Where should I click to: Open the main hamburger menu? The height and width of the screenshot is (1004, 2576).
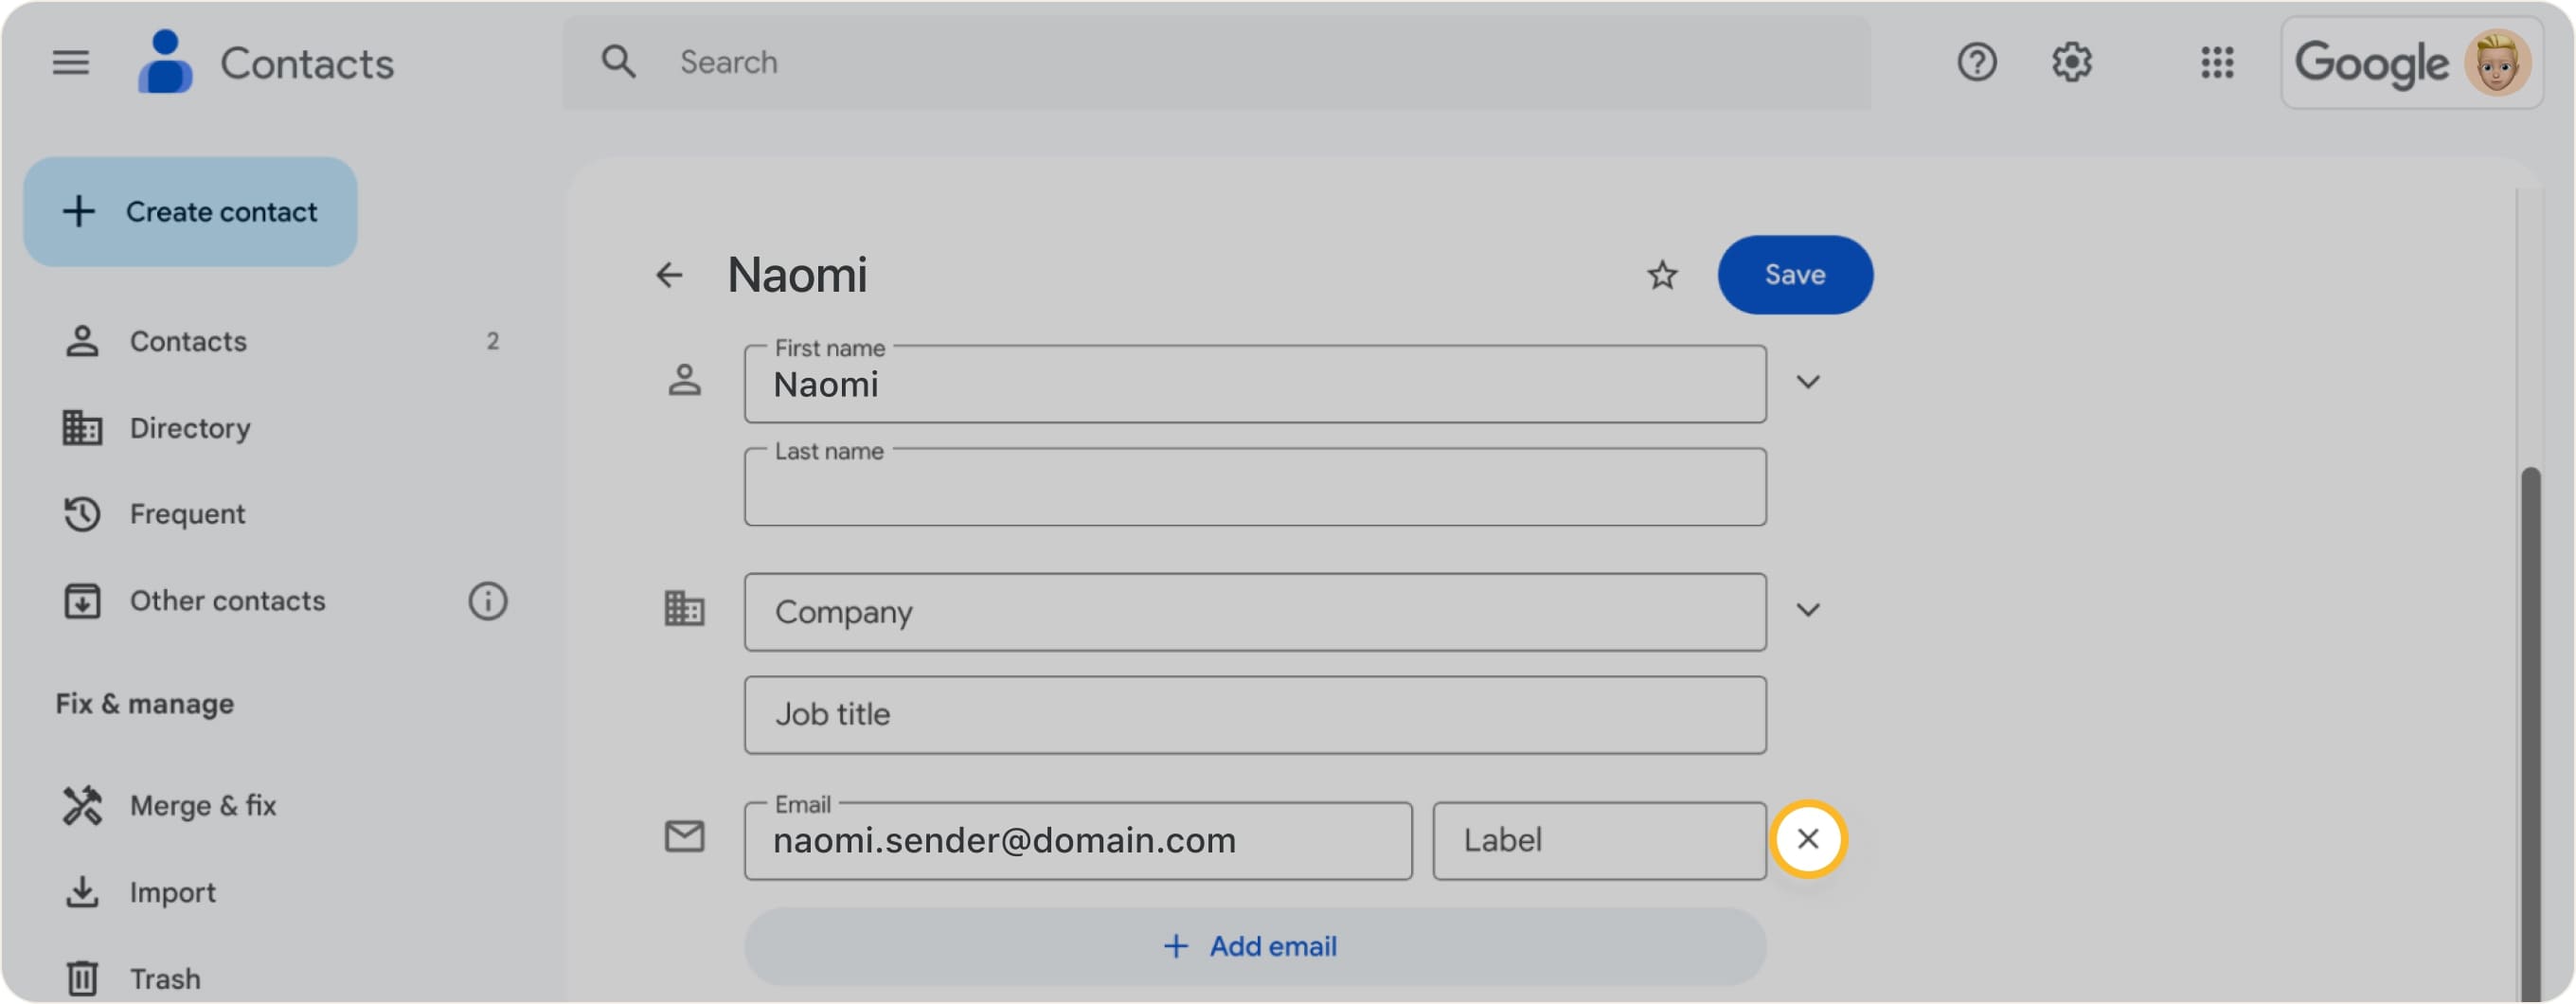click(x=70, y=63)
